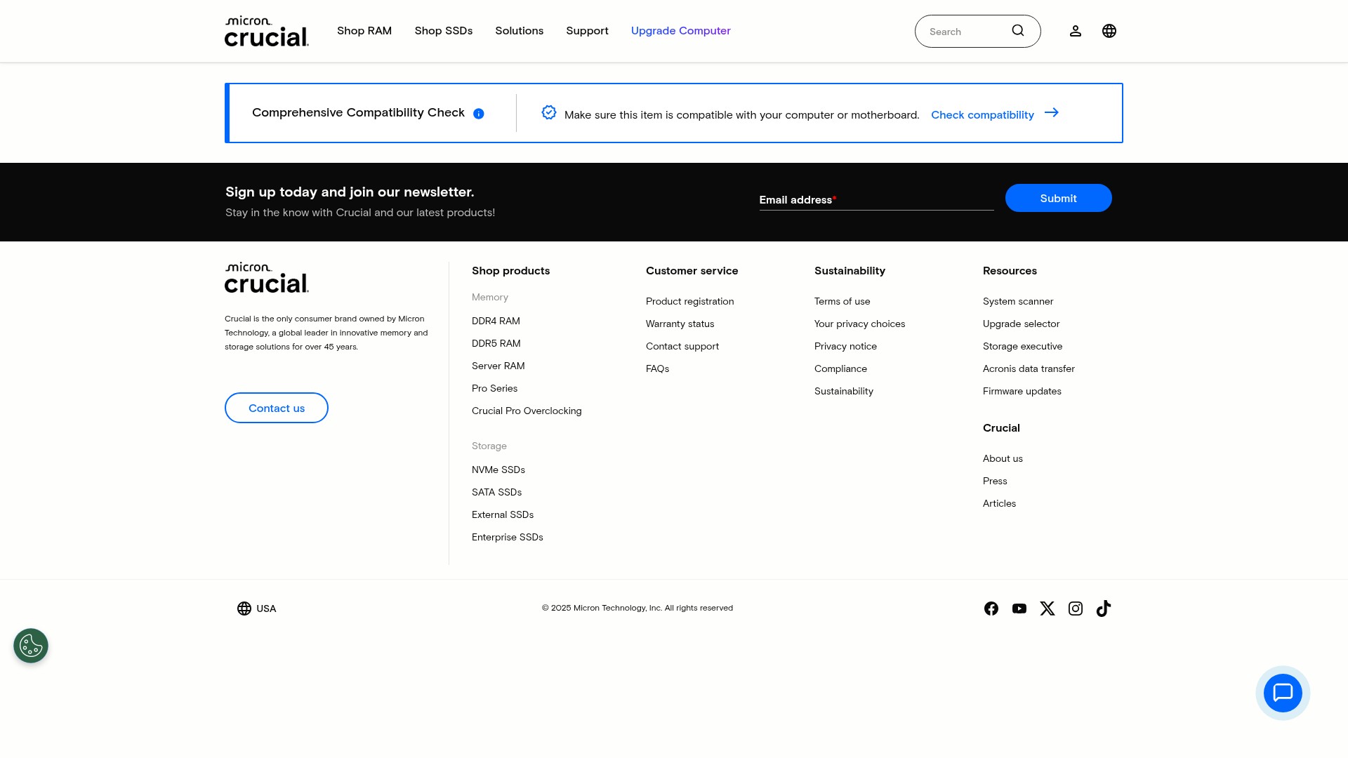Image resolution: width=1348 pixels, height=758 pixels.
Task: Open the region globe icon in header
Action: tap(1109, 31)
